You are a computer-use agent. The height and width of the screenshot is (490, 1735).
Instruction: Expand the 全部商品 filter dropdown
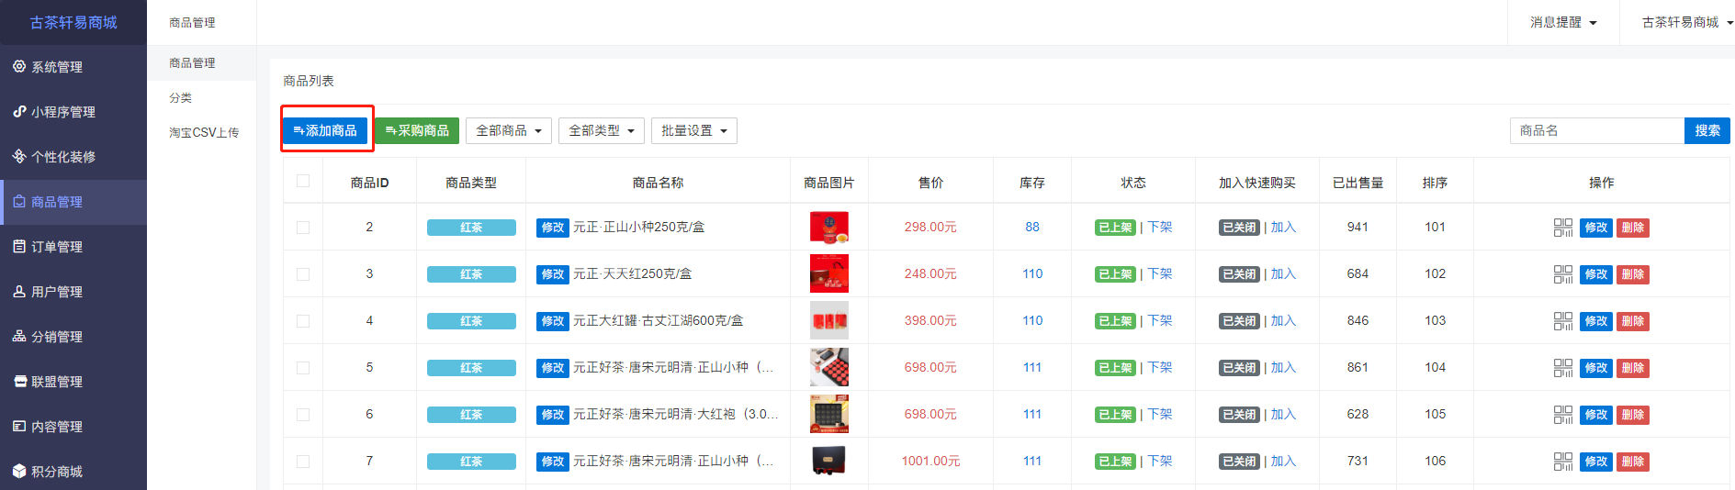pyautogui.click(x=509, y=130)
